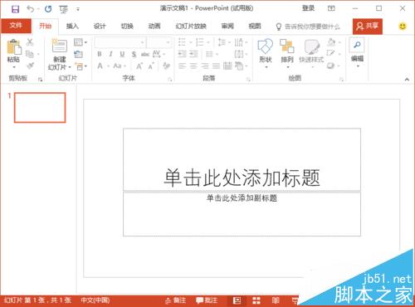Toggle Bold formatting
The image size is (415, 307).
100,54
